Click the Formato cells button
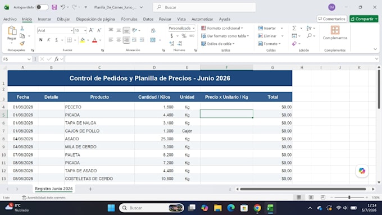Screen dimensions: 382x215 pos(269,44)
